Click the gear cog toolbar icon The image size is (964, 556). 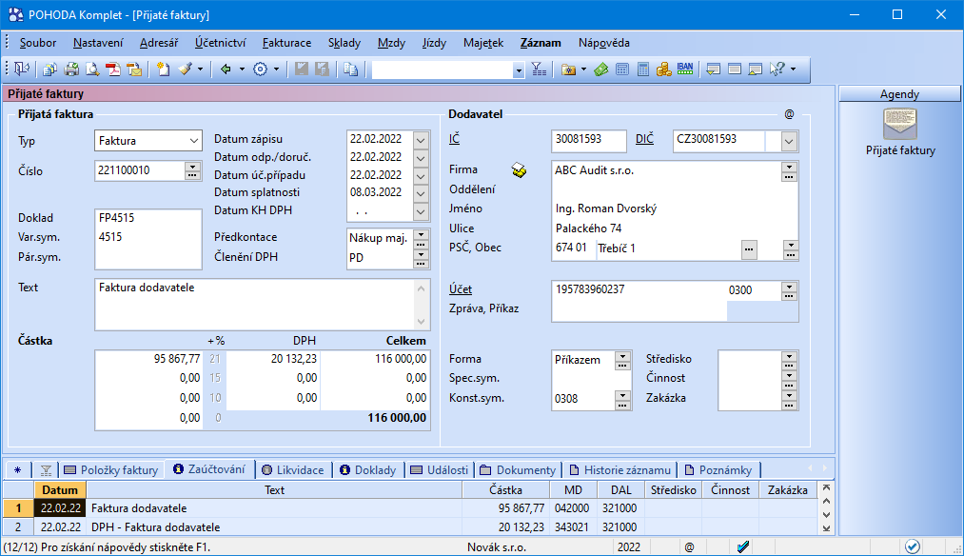coord(260,69)
